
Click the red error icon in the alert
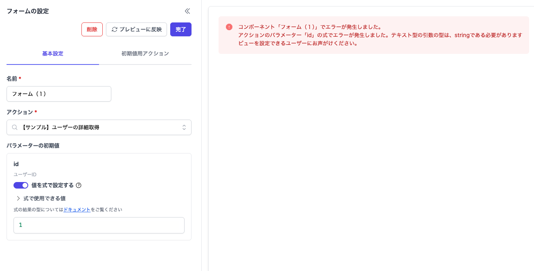229,27
